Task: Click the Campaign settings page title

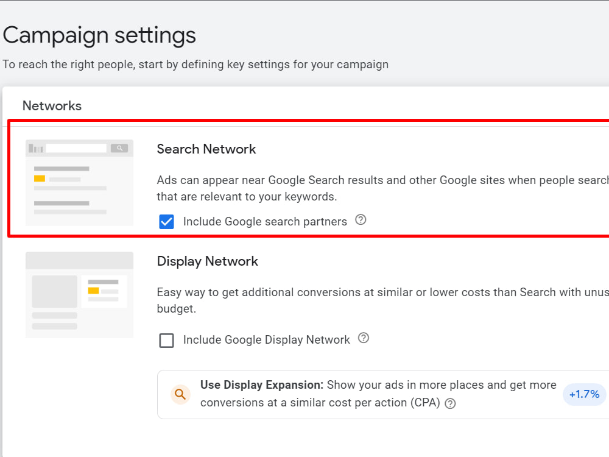Action: pos(99,35)
